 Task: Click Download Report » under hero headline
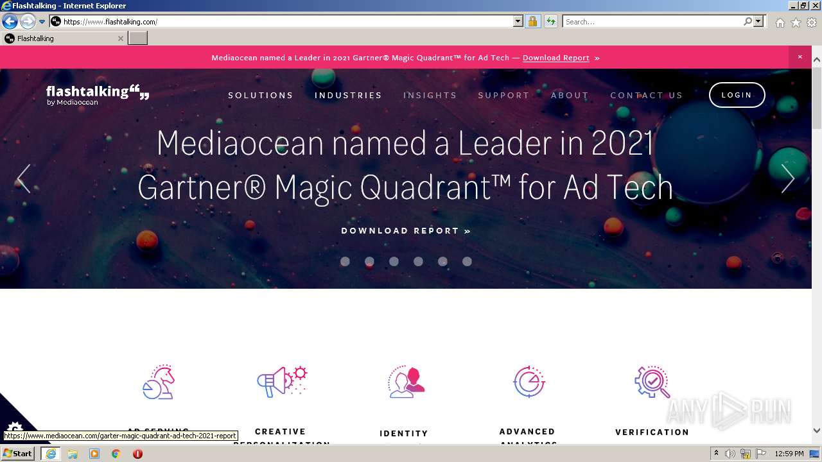406,231
